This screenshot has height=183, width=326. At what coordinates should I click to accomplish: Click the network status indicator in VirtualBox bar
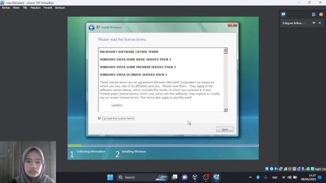(x=281, y=169)
